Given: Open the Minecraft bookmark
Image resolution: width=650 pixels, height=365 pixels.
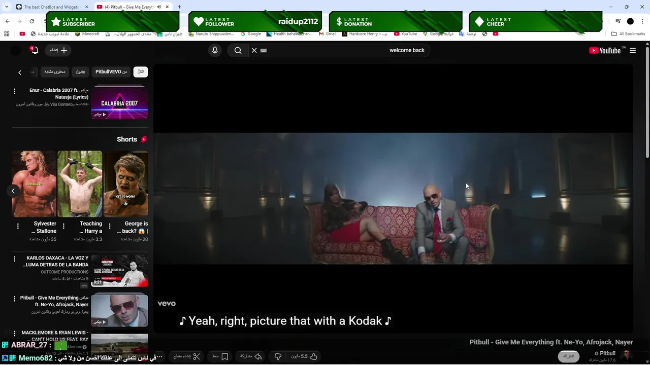Looking at the screenshot, I should [x=87, y=34].
